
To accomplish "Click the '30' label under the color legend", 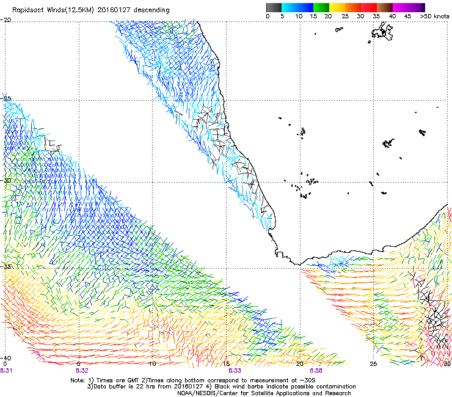I will coord(360,16).
